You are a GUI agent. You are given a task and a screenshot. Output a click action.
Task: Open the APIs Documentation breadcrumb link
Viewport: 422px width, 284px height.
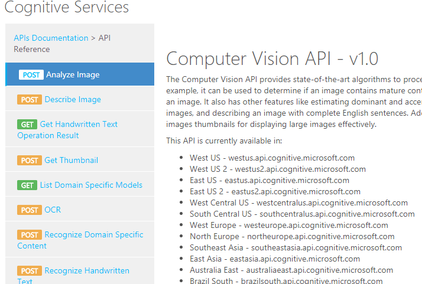click(x=51, y=38)
